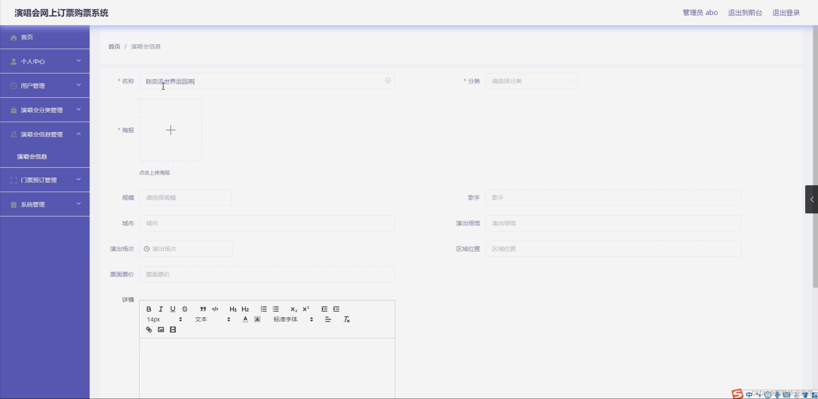818x399 pixels.
Task: Apply superscript formatting
Action: click(306, 309)
